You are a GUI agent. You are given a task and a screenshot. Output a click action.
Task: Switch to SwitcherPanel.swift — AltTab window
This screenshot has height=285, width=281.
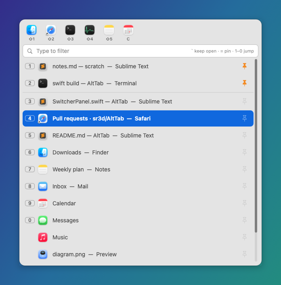pyautogui.click(x=138, y=101)
